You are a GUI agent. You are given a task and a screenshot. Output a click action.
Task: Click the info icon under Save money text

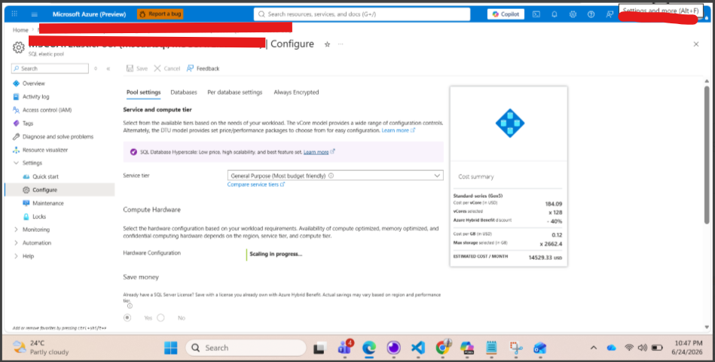click(x=130, y=306)
